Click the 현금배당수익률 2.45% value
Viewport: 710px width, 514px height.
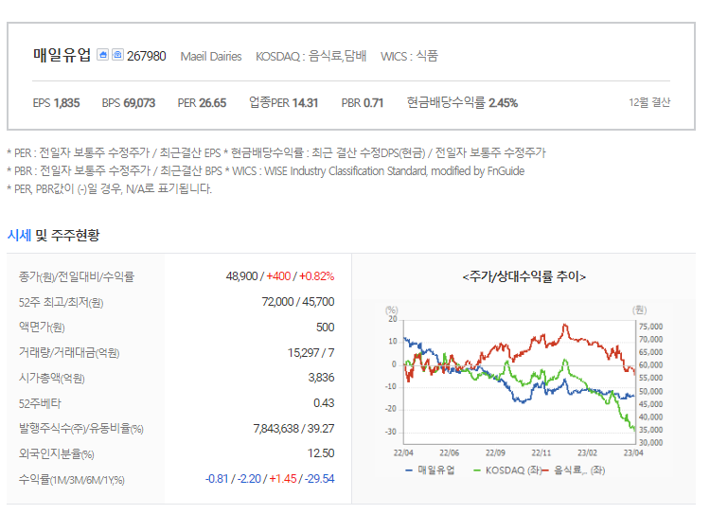pos(462,103)
